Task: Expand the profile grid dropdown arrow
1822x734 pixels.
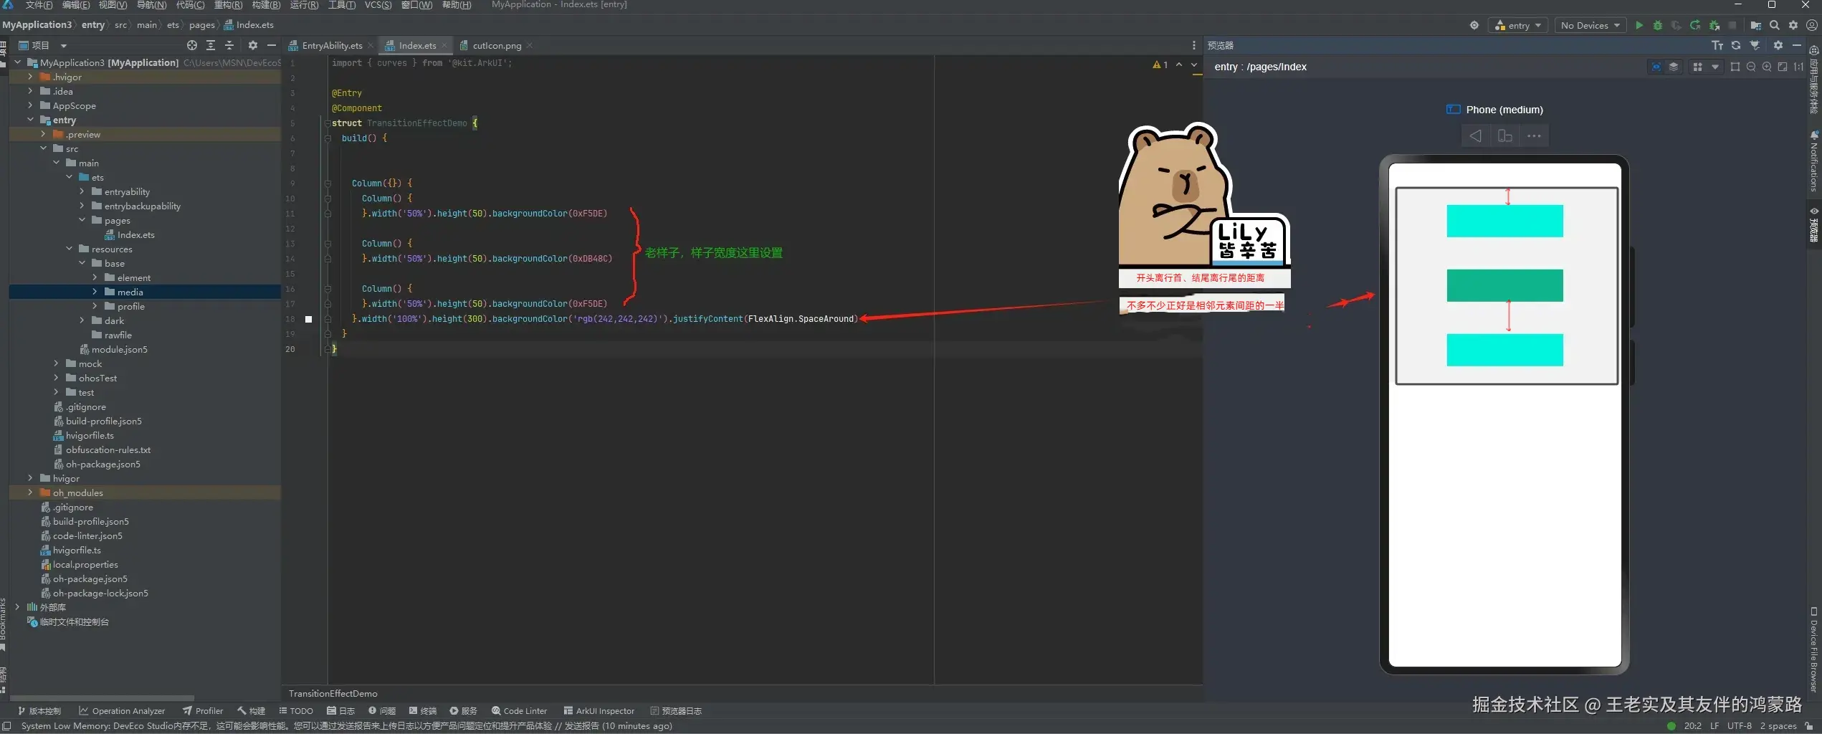Action: 1714,67
